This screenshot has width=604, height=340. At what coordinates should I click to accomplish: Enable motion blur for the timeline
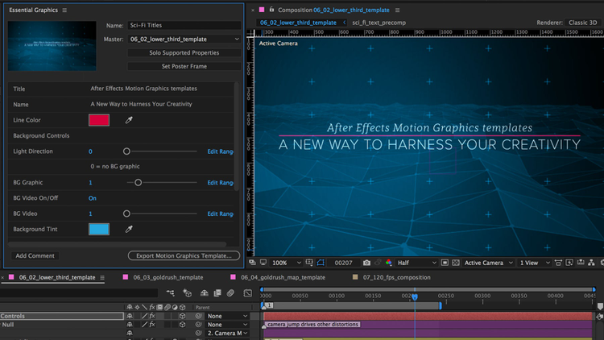pyautogui.click(x=230, y=293)
